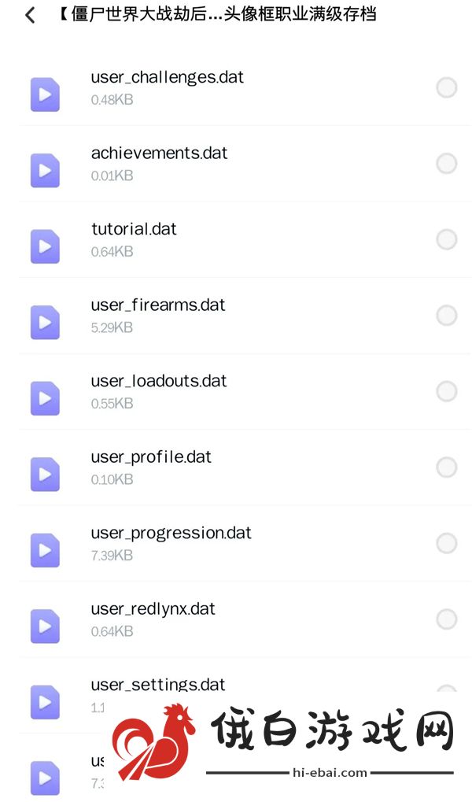The image size is (472, 802).
Task: Choose user_profile.dat via its radio circle
Action: [446, 468]
